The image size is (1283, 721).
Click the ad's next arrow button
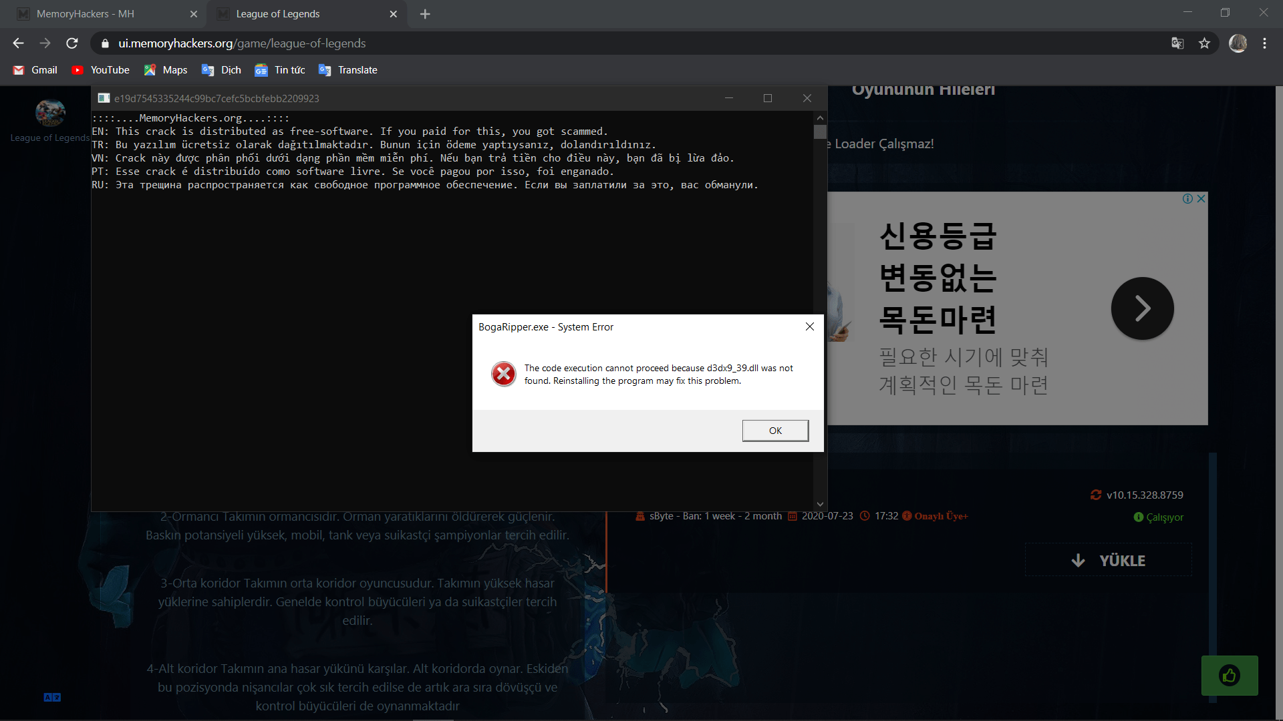(x=1142, y=308)
